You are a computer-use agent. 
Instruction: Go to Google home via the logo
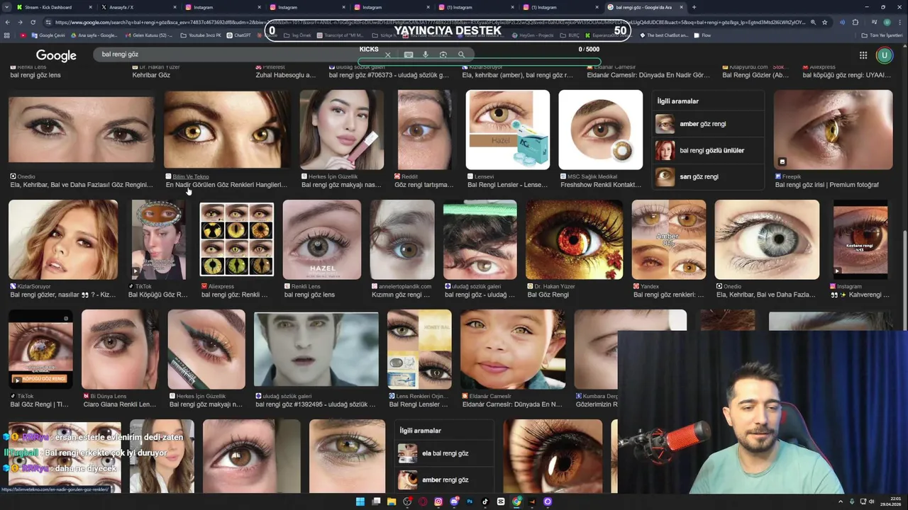56,55
